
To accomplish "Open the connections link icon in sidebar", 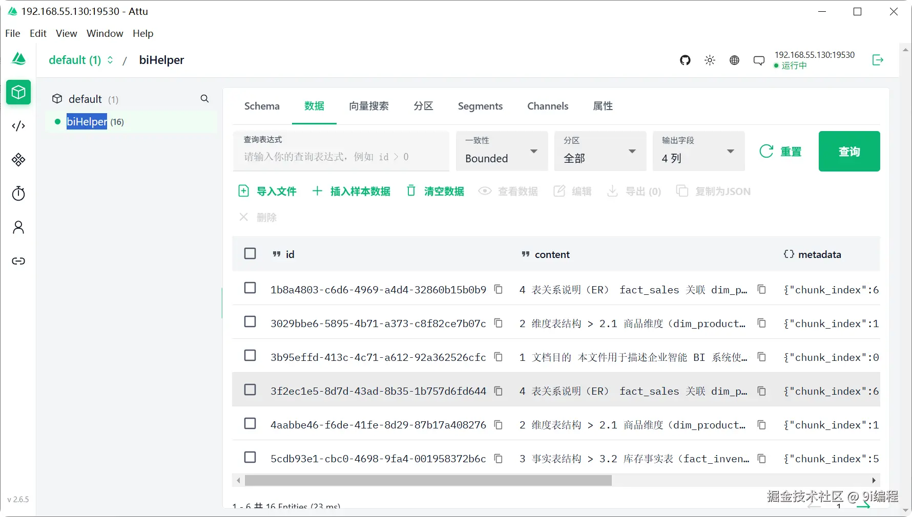I will point(18,261).
